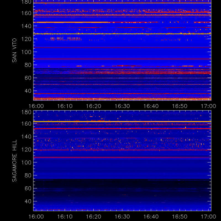
Task: Click the 16:50 label below the Sagamore Hill plot
Action: tap(180, 217)
